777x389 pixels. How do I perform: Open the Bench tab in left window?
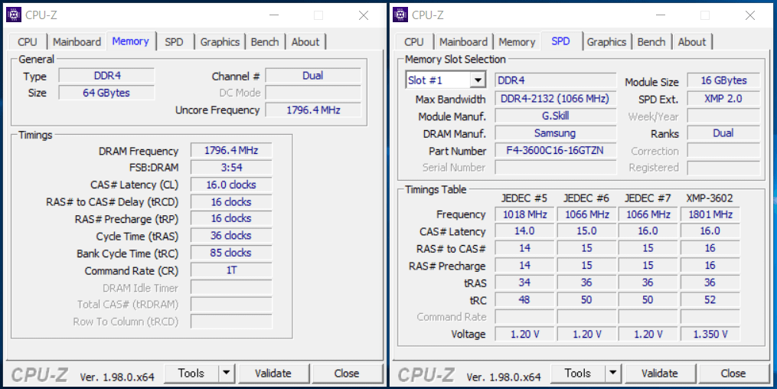(x=265, y=42)
